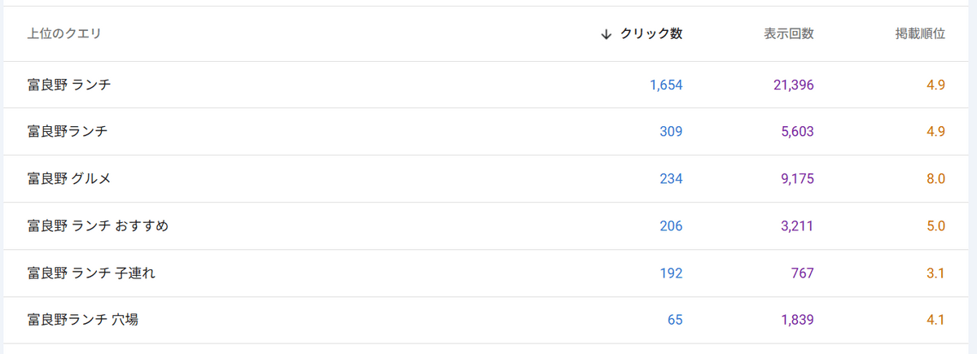This screenshot has width=977, height=354.
Task: Click the 9,175 impressions value
Action: click(797, 179)
